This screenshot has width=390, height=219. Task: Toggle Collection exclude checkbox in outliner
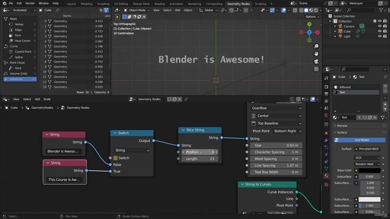click(375, 21)
